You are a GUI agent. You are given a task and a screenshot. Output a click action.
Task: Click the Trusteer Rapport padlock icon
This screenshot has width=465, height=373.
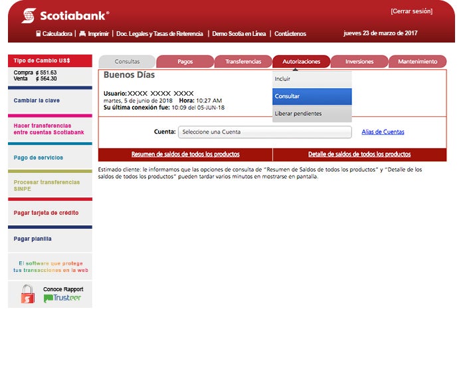point(27,294)
